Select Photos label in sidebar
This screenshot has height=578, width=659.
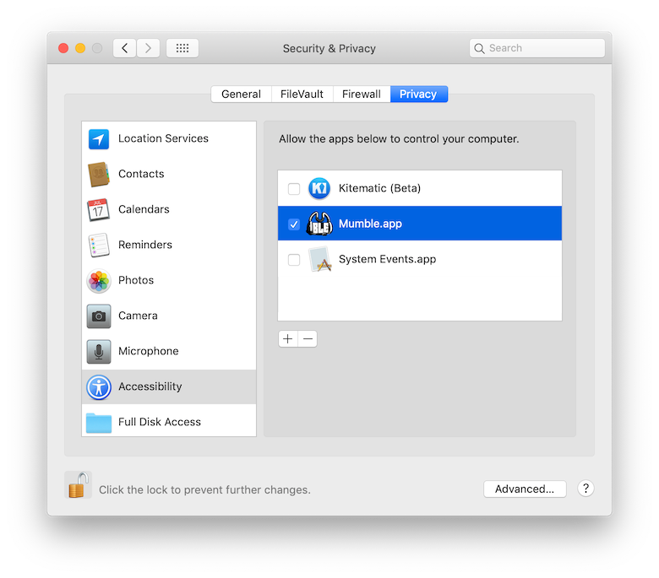pos(136,280)
